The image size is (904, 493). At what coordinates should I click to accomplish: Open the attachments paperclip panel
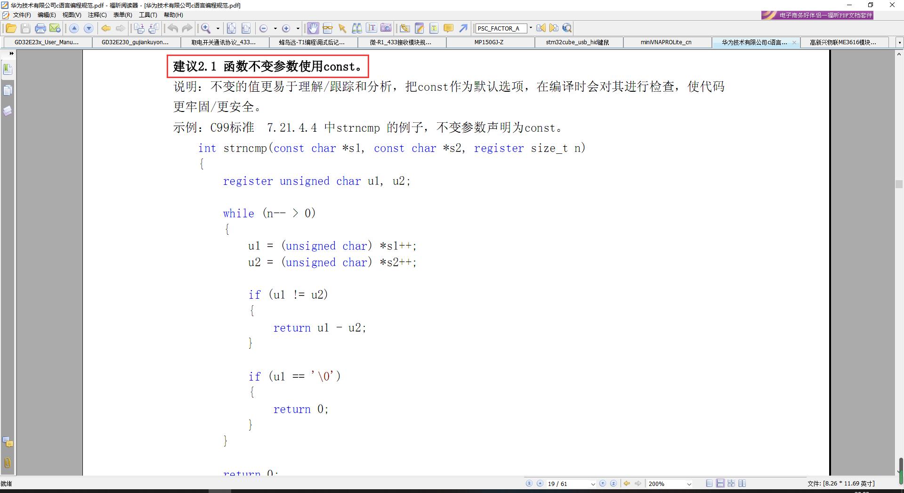pos(8,462)
